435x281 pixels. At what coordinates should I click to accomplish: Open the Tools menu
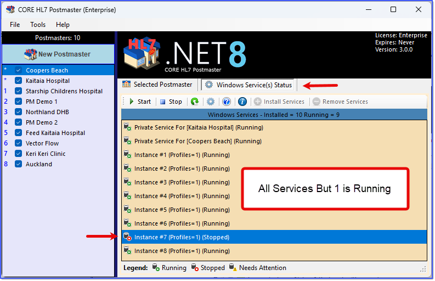(x=38, y=25)
